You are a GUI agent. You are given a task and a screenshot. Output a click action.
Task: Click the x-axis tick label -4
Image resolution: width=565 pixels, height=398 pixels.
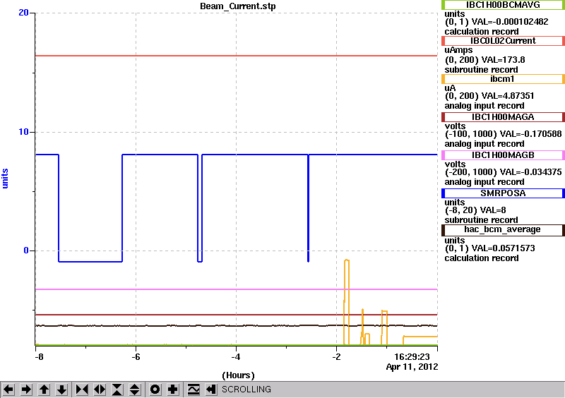click(x=236, y=356)
